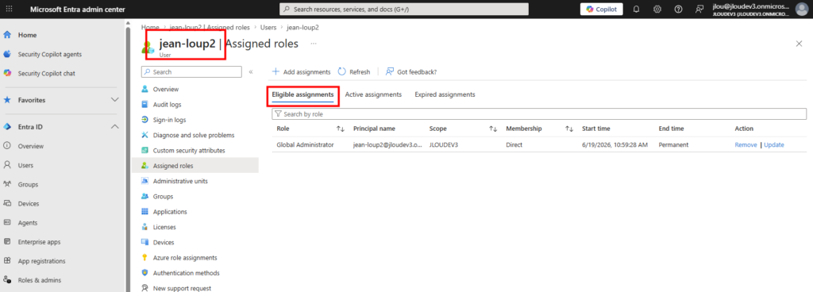Switch to Eligible assignments tab
Viewport: 813px width, 292px height.
click(x=302, y=94)
